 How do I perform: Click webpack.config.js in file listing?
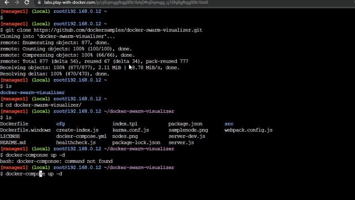coord(248,130)
